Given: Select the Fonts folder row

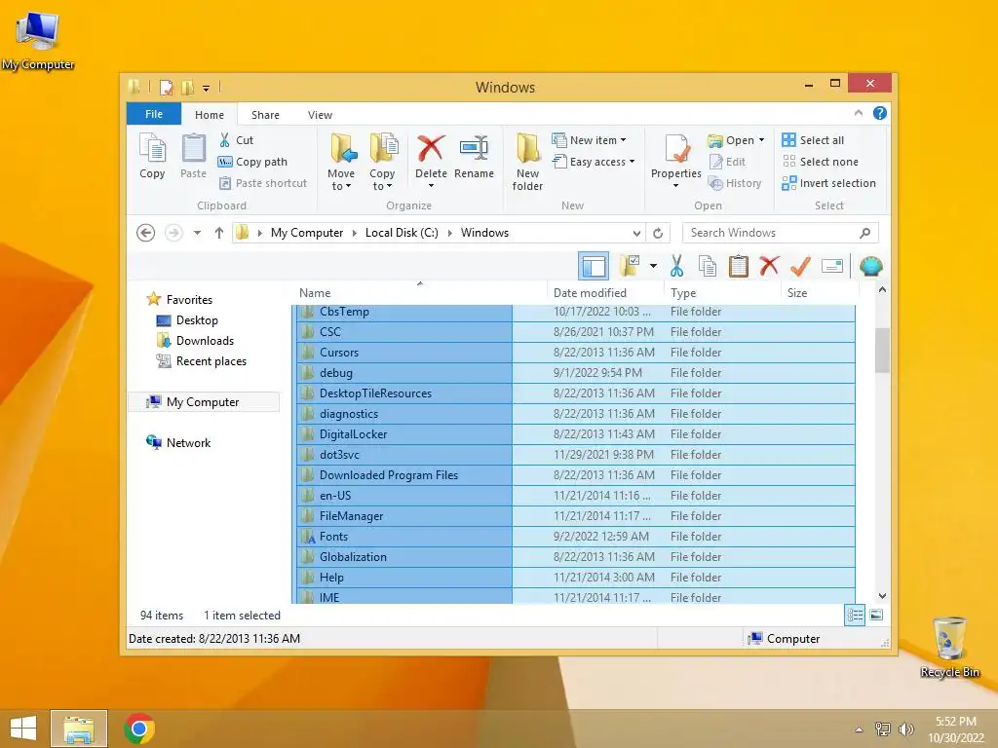Looking at the screenshot, I should pos(575,537).
